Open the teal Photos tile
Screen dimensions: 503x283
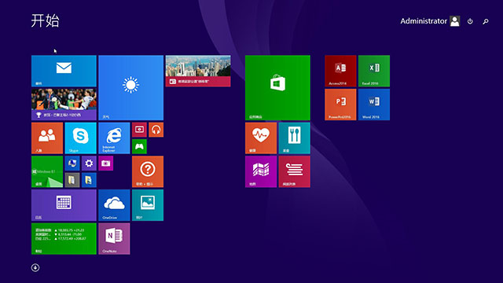click(x=148, y=205)
